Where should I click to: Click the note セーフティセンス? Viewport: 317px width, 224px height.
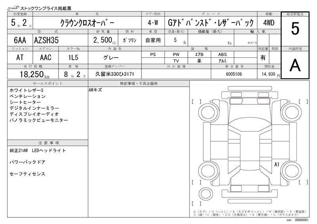27,174
